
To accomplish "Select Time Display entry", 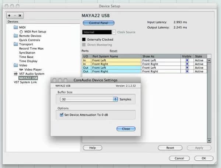I will [x=28, y=61].
